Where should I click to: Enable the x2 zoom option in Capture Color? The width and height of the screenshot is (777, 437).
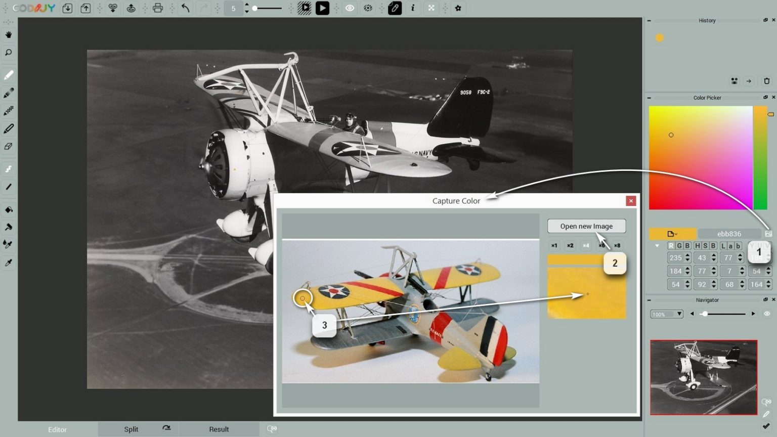point(570,246)
